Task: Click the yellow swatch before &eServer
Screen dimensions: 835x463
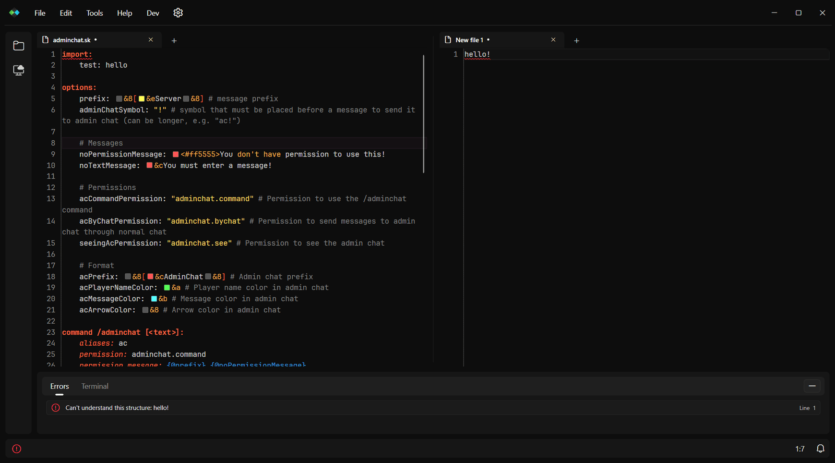Action: (x=141, y=99)
